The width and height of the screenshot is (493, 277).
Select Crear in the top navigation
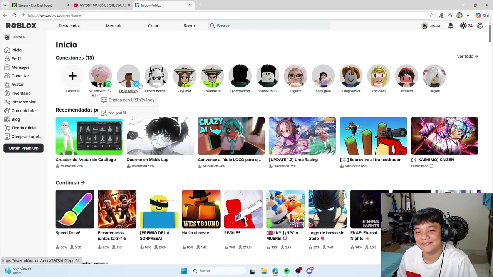pos(153,26)
